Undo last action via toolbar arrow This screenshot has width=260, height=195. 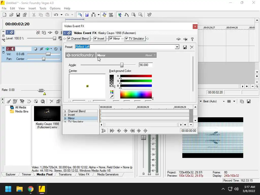click(x=56, y=15)
